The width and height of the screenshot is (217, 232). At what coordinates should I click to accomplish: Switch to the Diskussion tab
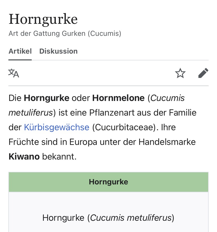point(58,51)
